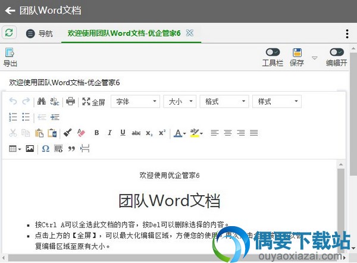357x263 pixels.
Task: Click the 欢迎使用优企管家6 line in document
Action: [170, 176]
